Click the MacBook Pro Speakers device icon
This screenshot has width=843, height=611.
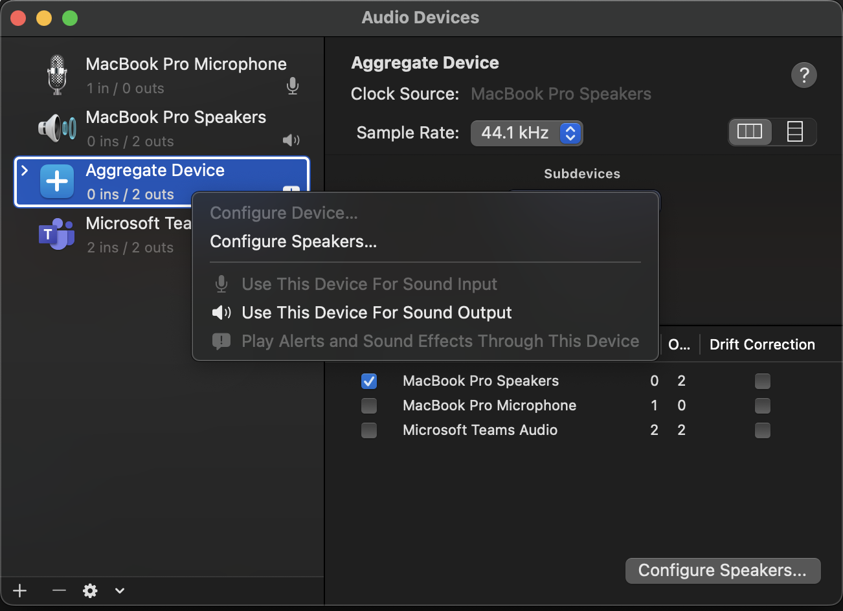[57, 128]
